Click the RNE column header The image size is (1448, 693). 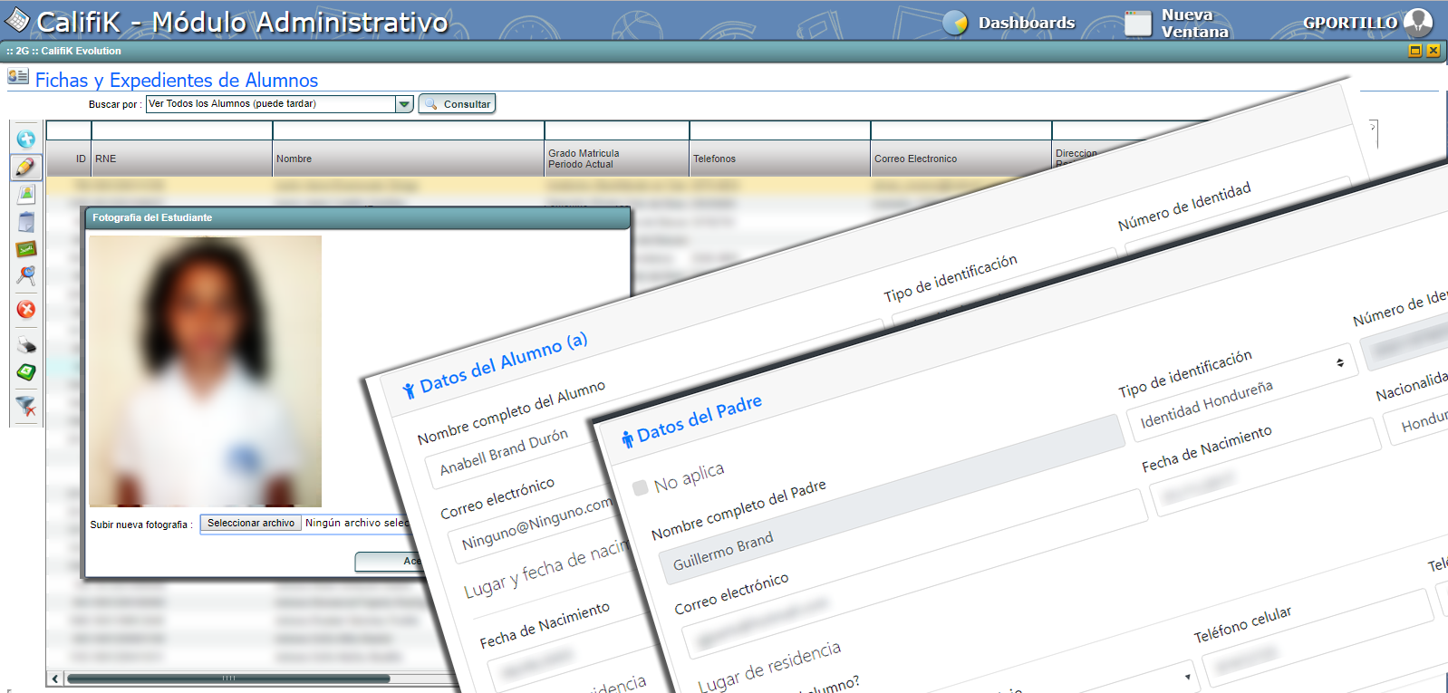click(x=181, y=159)
